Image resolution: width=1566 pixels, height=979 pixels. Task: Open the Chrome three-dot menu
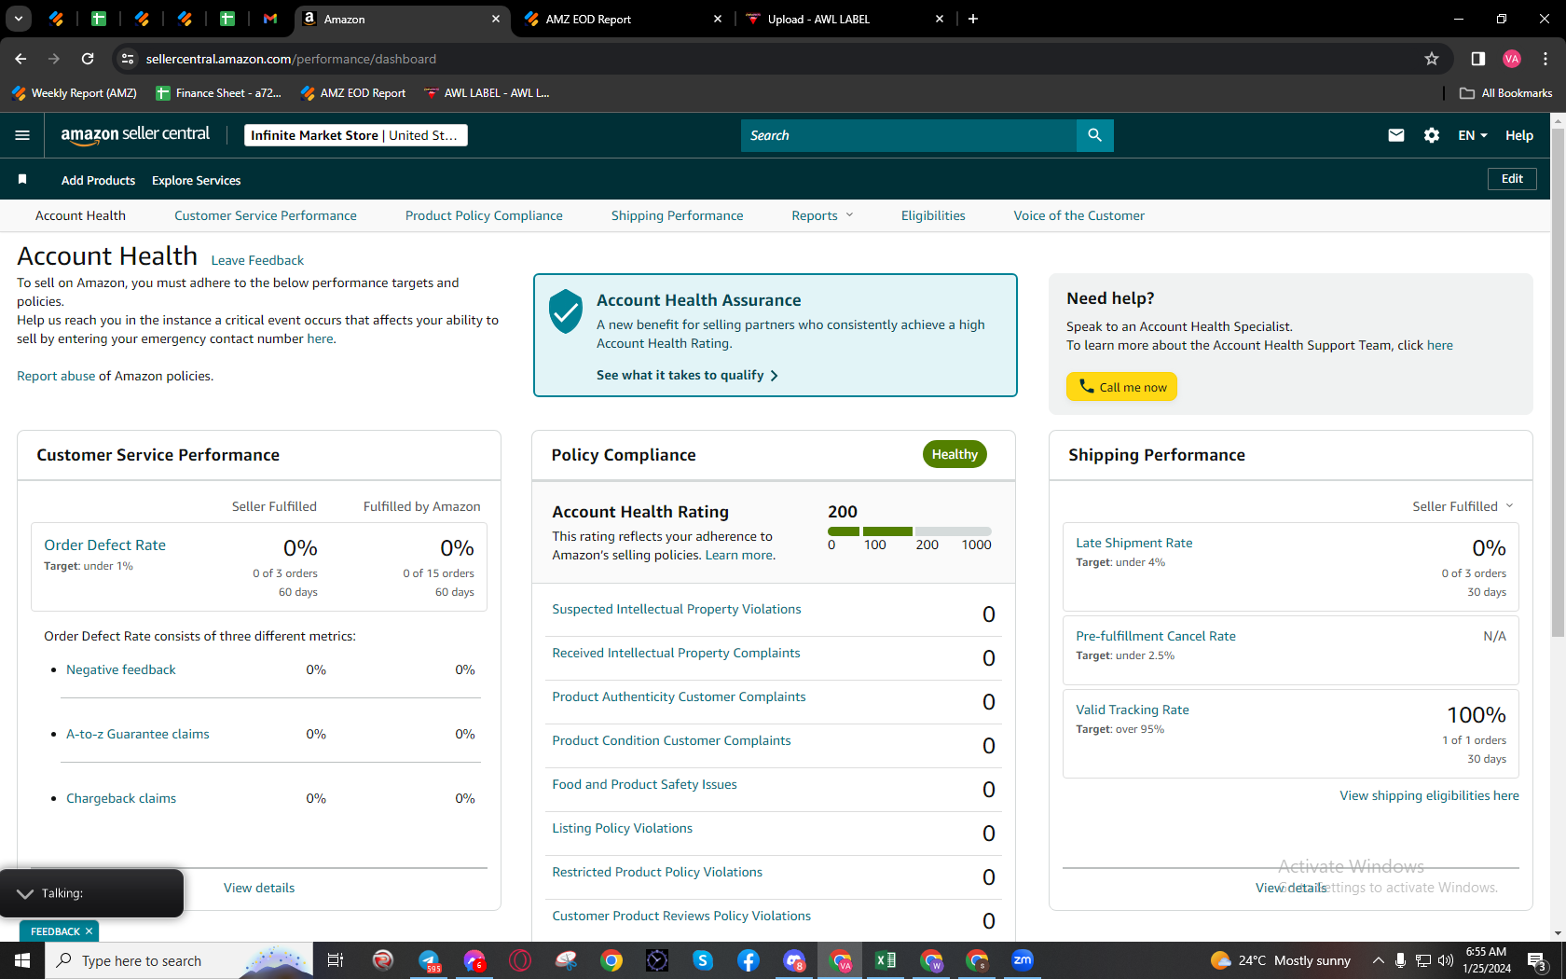1545,59
